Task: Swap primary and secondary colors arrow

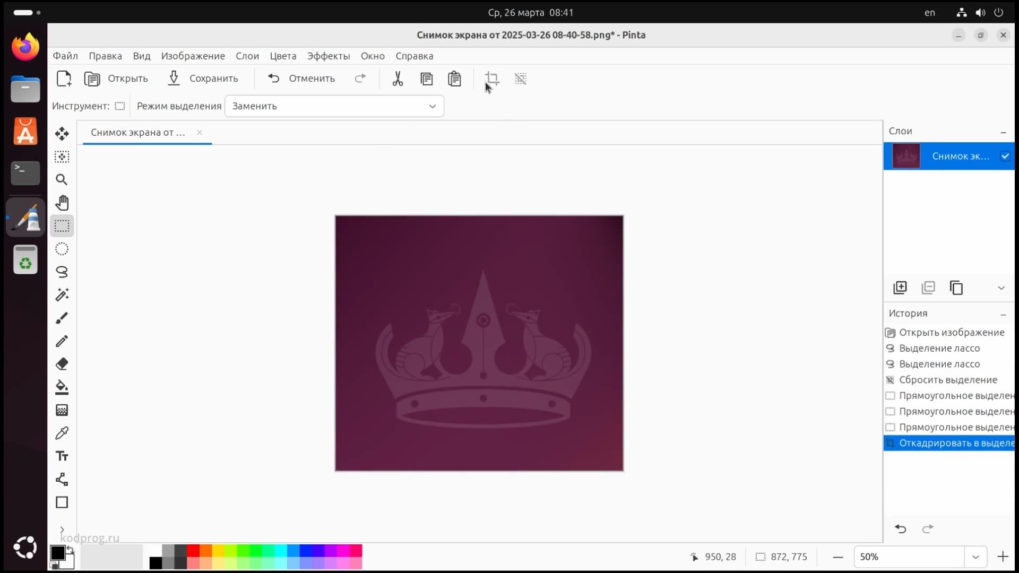Action: [70, 550]
